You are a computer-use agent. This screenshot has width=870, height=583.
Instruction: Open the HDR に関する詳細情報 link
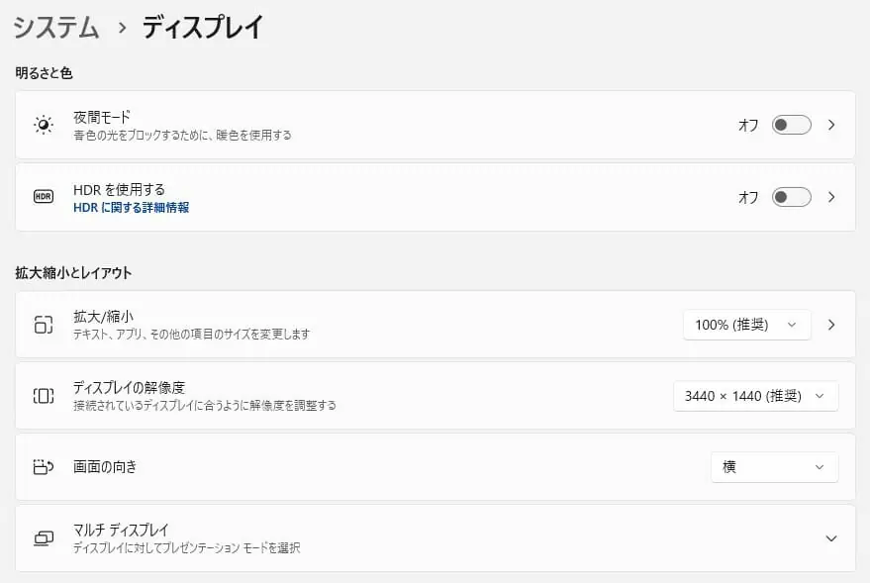pos(132,208)
